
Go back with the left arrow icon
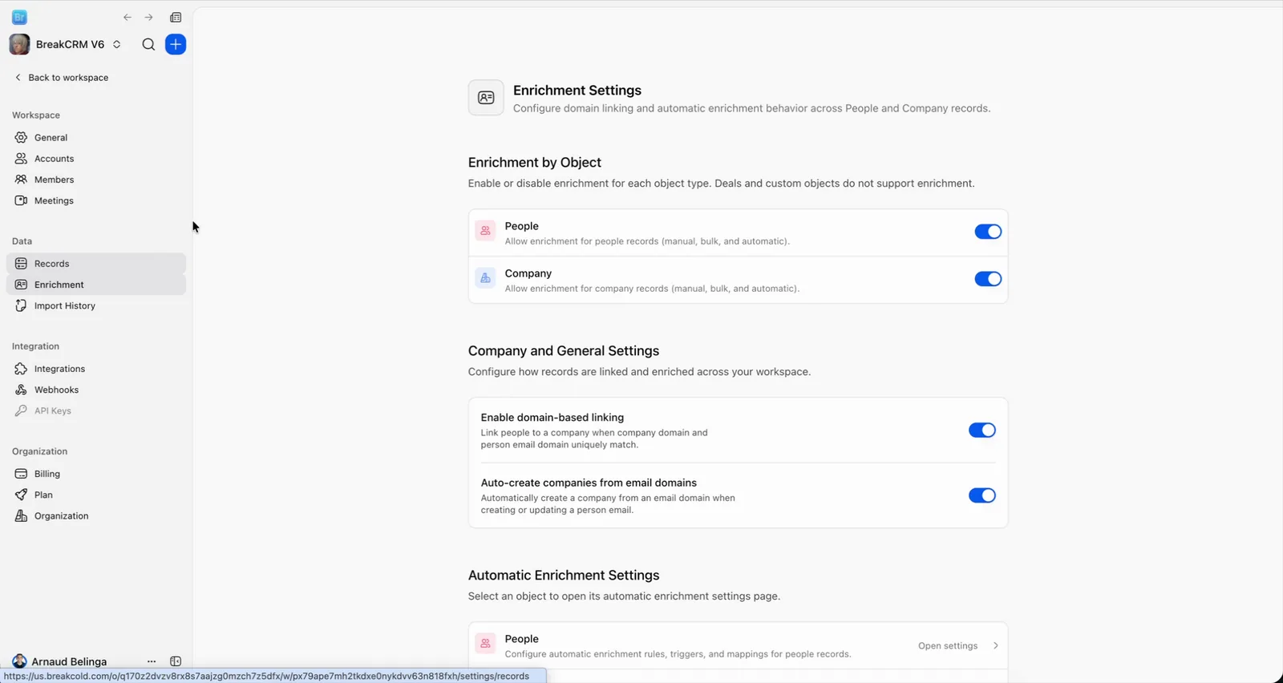127,18
